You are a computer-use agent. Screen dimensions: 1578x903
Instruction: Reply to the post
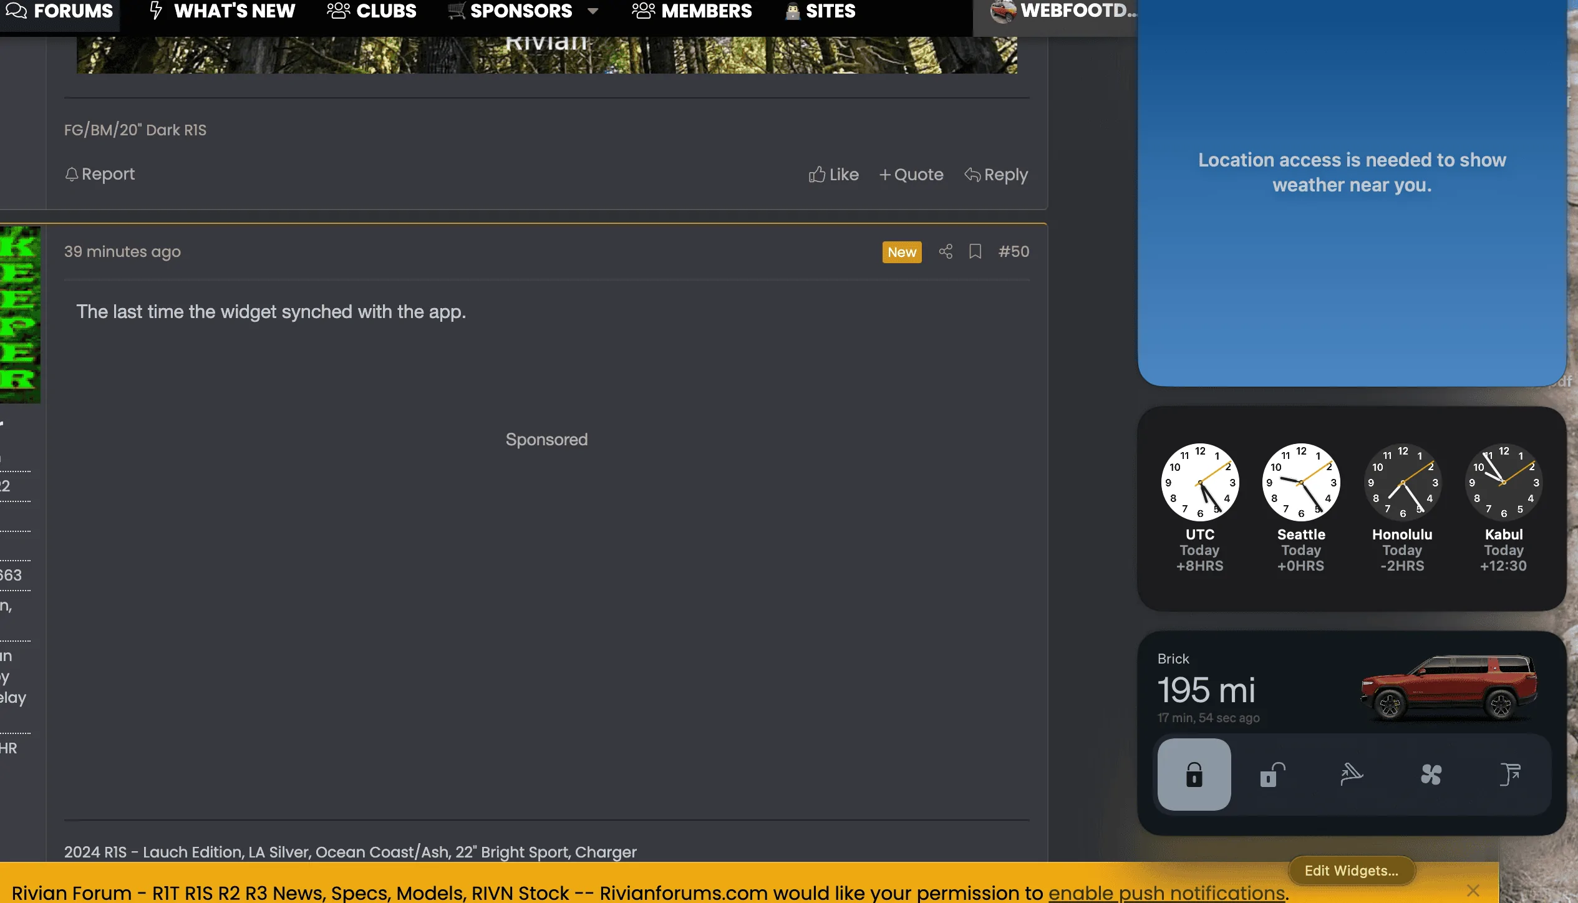[x=996, y=175]
